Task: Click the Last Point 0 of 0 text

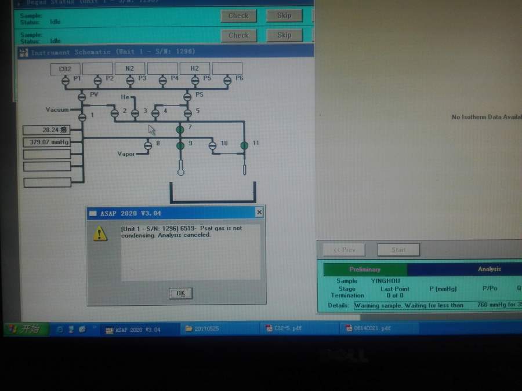Action: 395,292
